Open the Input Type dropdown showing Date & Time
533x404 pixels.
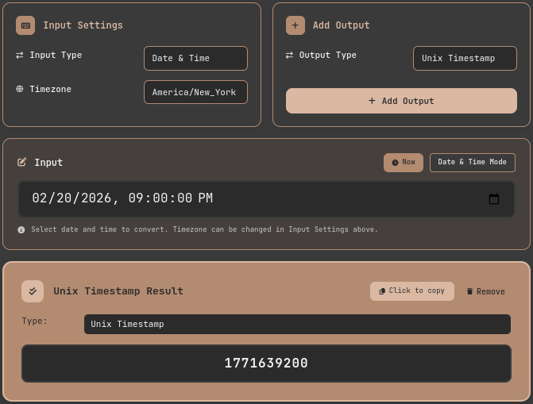[x=195, y=59]
